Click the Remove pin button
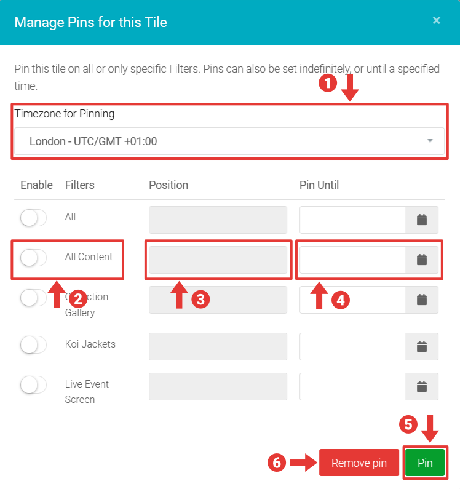 (359, 463)
